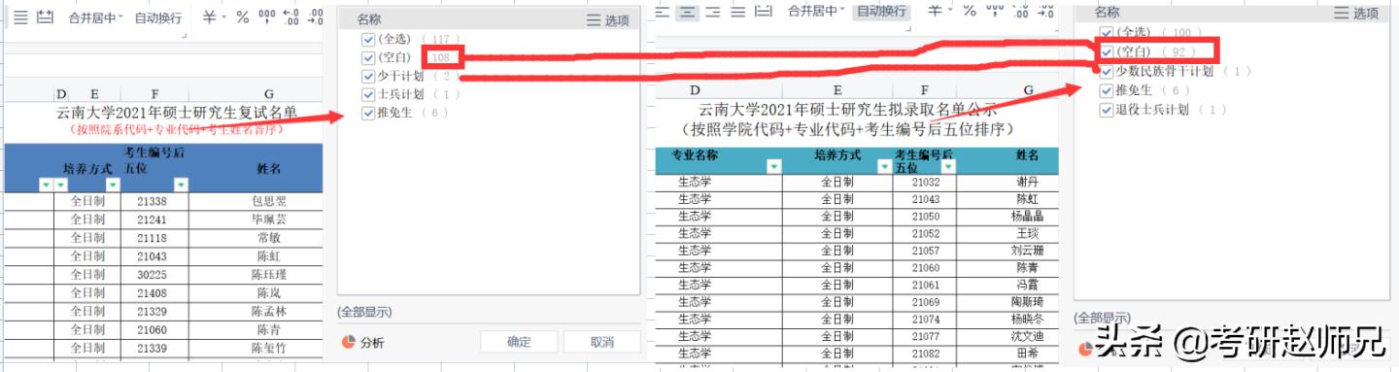Select cell 谢丹 in right sheet
The height and width of the screenshot is (372, 1399).
[1027, 182]
